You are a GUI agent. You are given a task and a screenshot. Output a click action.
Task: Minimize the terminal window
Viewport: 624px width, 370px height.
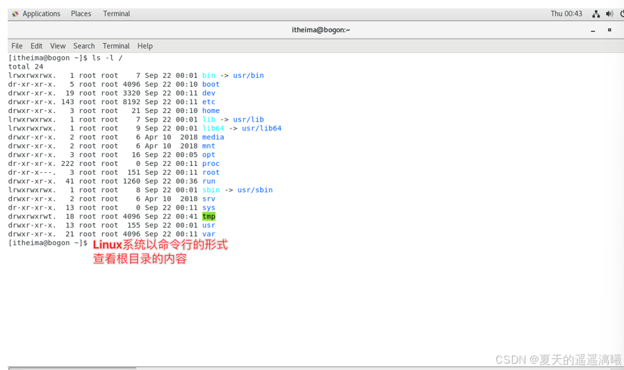tap(593, 31)
